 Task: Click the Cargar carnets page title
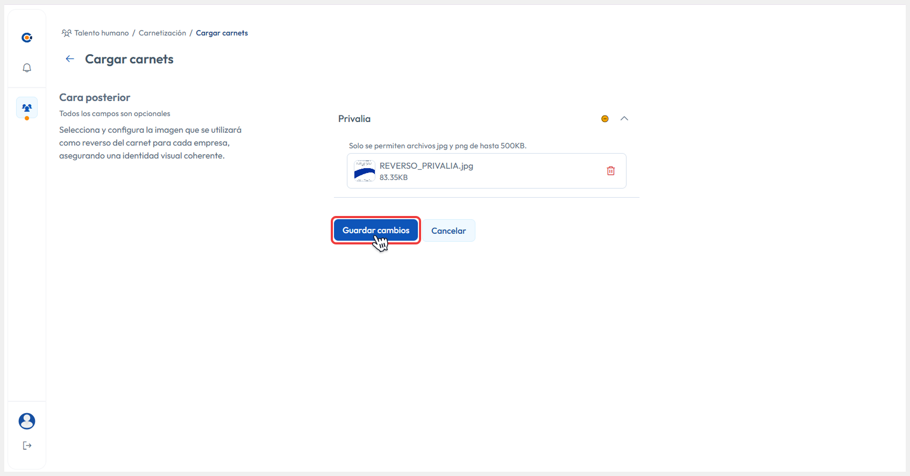[x=129, y=59]
